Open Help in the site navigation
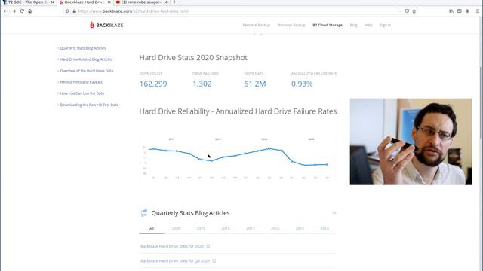This screenshot has width=483, height=271. (368, 25)
